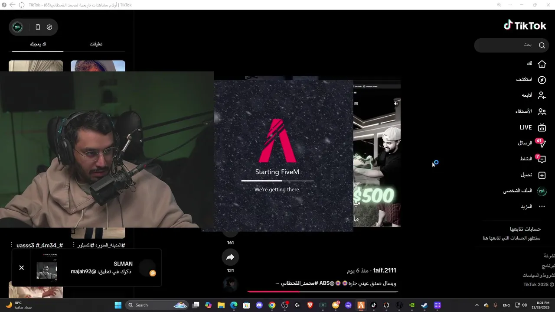The height and width of the screenshot is (312, 555).
Task: Open the Friends icon (الأصدقاء)
Action: click(x=542, y=111)
